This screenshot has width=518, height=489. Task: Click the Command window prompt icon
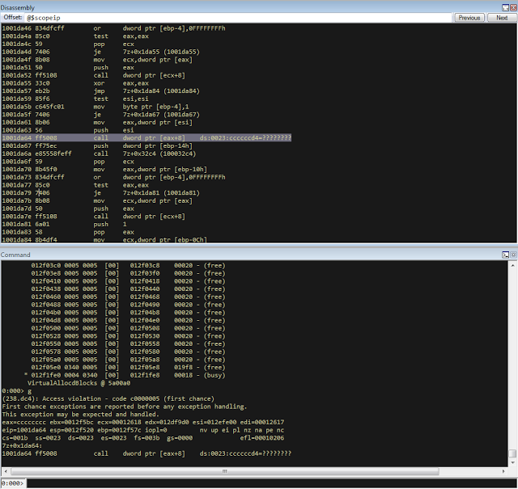[504, 255]
